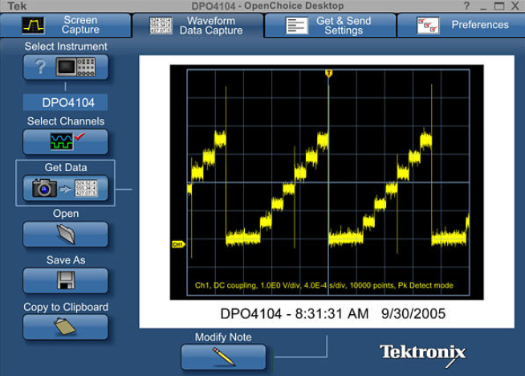The height and width of the screenshot is (376, 525).
Task: Click the Tek logo in title bar
Action: pos(17,6)
